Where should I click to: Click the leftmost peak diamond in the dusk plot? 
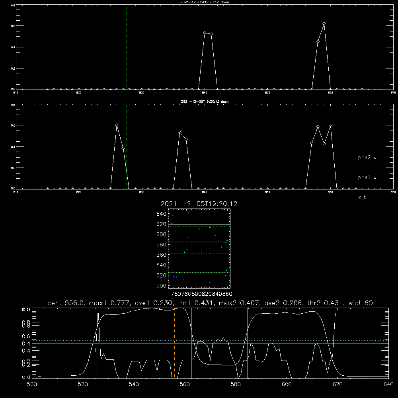117,125
